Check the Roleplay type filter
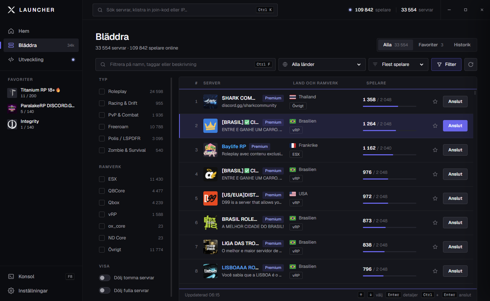The width and height of the screenshot is (490, 301). click(102, 92)
